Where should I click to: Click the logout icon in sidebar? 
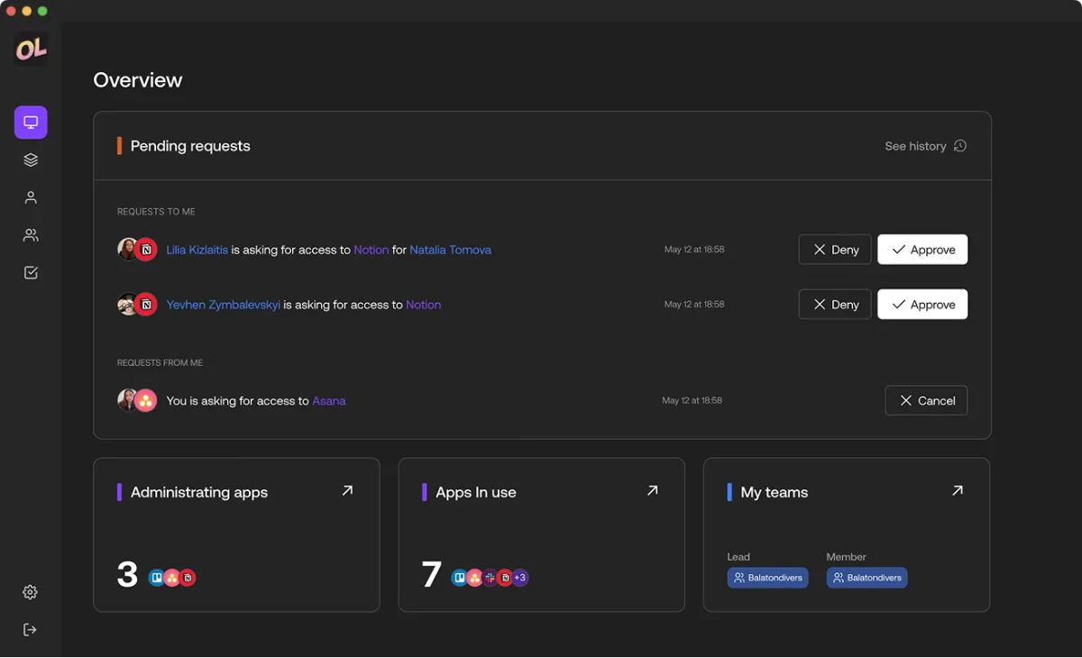pos(30,630)
